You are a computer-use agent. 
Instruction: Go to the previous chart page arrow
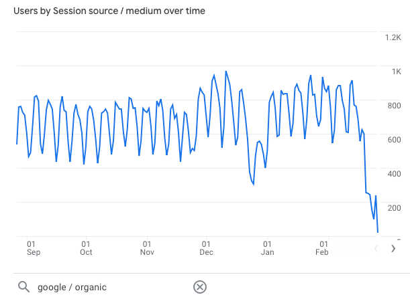pos(376,248)
